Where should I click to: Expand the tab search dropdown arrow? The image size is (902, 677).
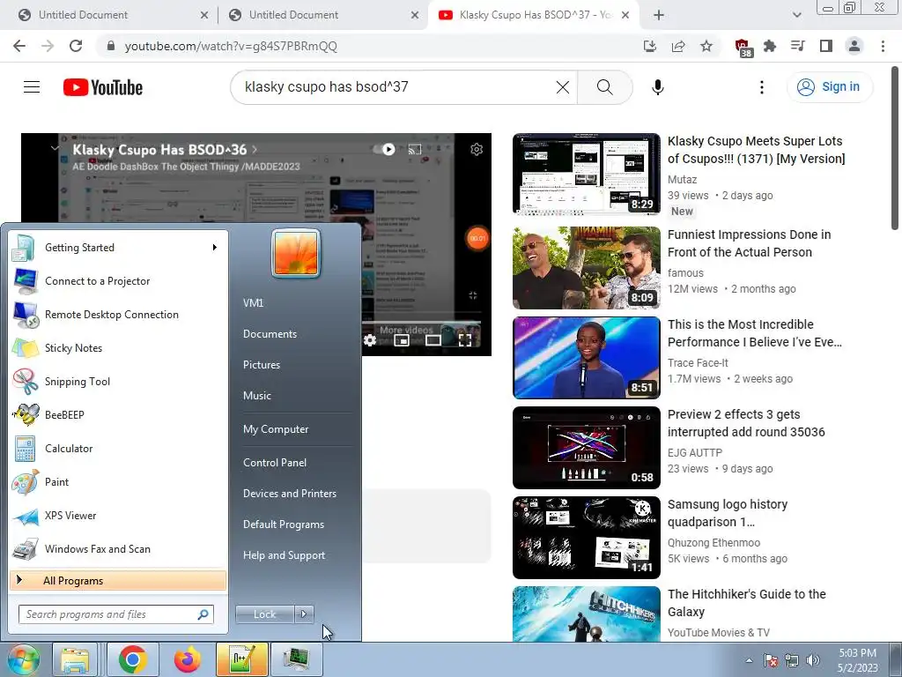[x=796, y=15]
